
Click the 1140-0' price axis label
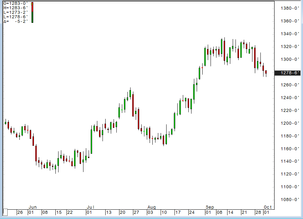pyautogui.click(x=289, y=161)
